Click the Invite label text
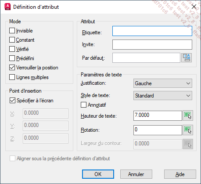Viewport: 201px width, 184px height. pyautogui.click(x=88, y=44)
